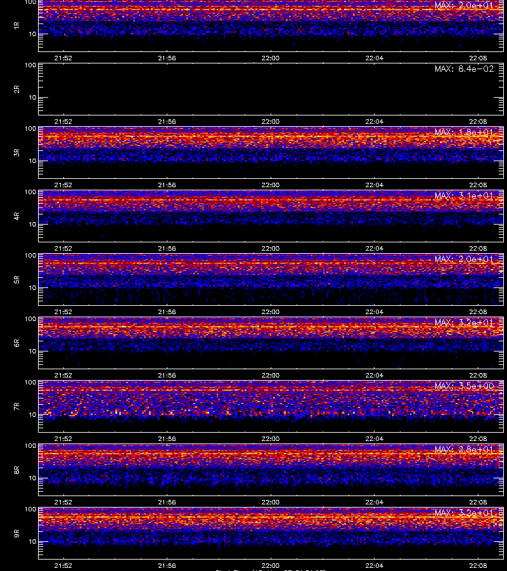
Task: Click the MAX: 2.8e+01 label in panel 8R
Action: coord(464,449)
